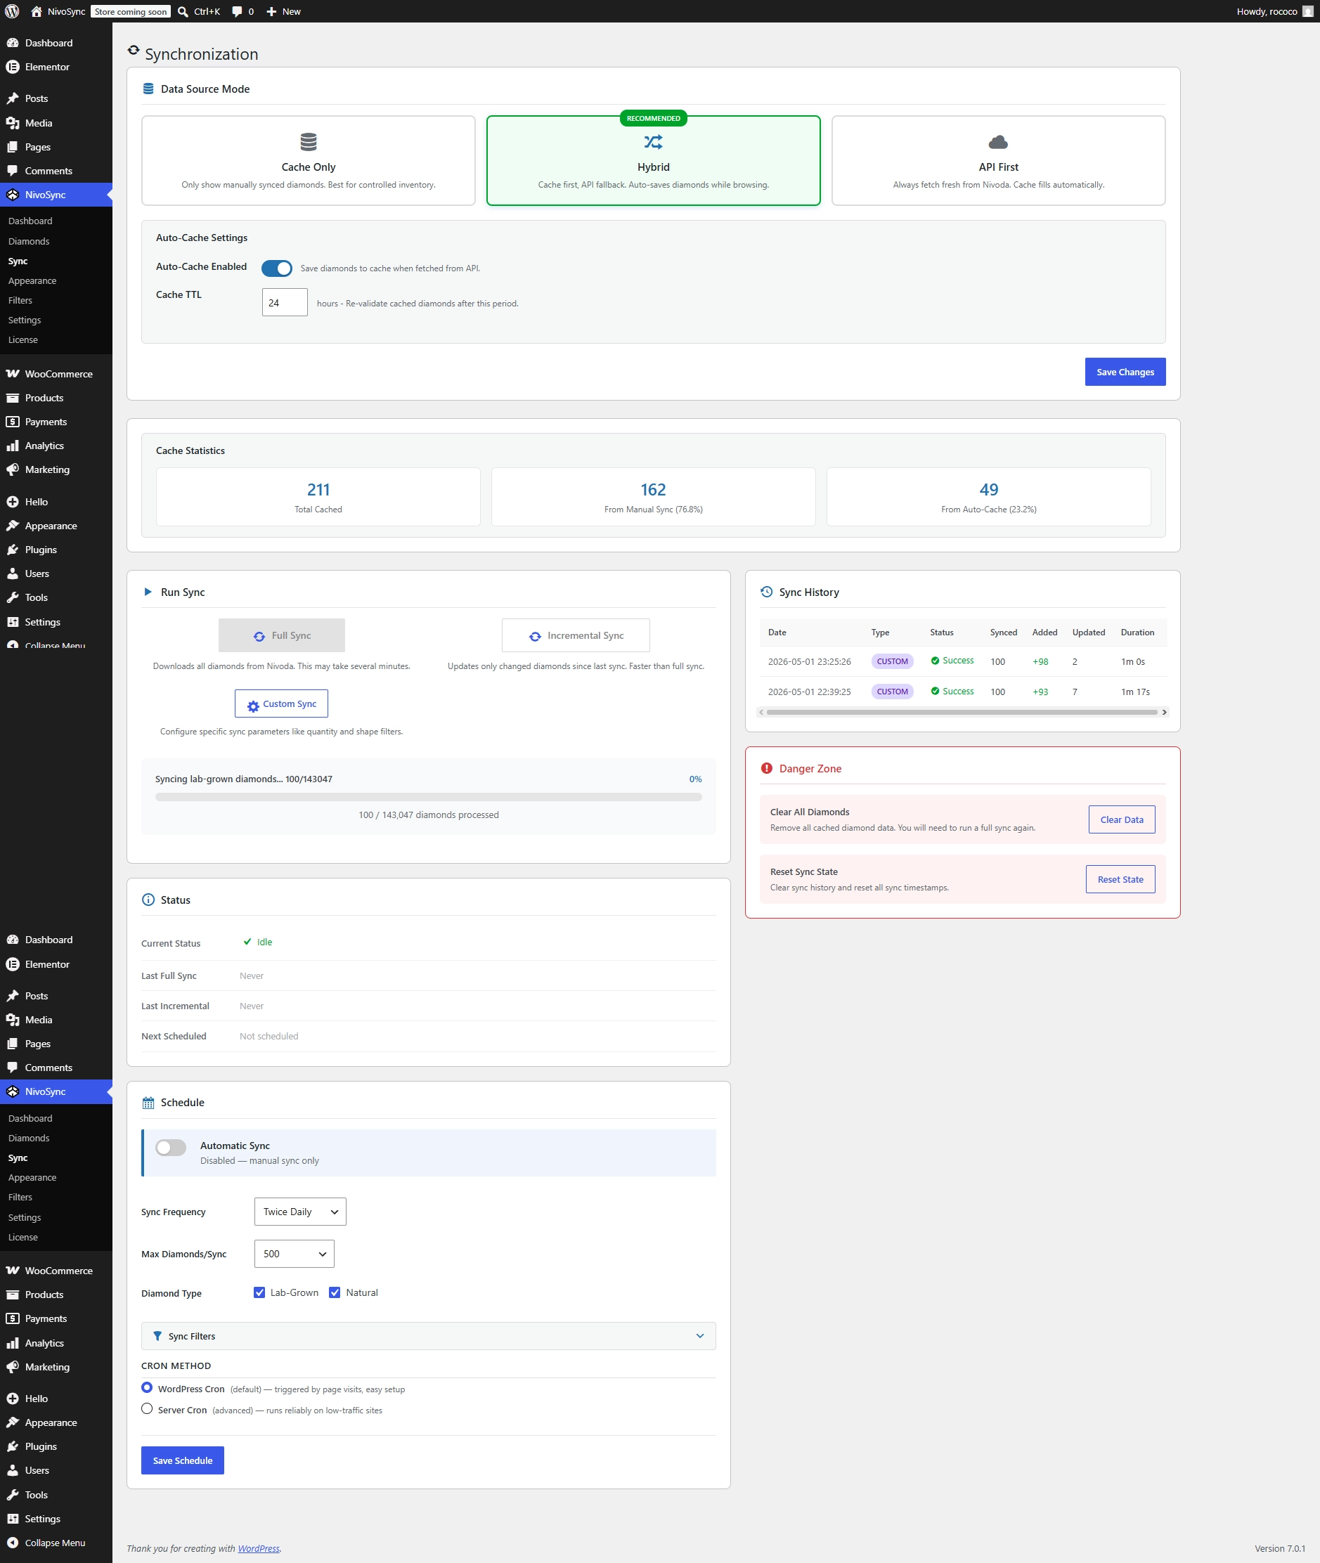Viewport: 1320px width, 1563px height.
Task: Choose the API First data source mode
Action: tap(998, 160)
